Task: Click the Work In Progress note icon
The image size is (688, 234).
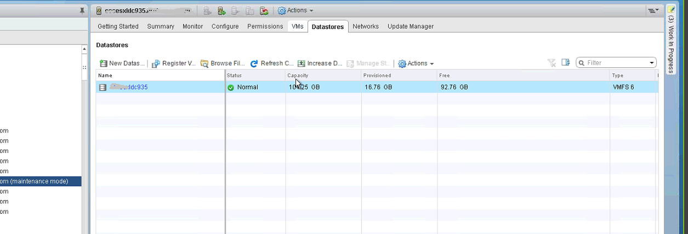Action: pyautogui.click(x=670, y=10)
